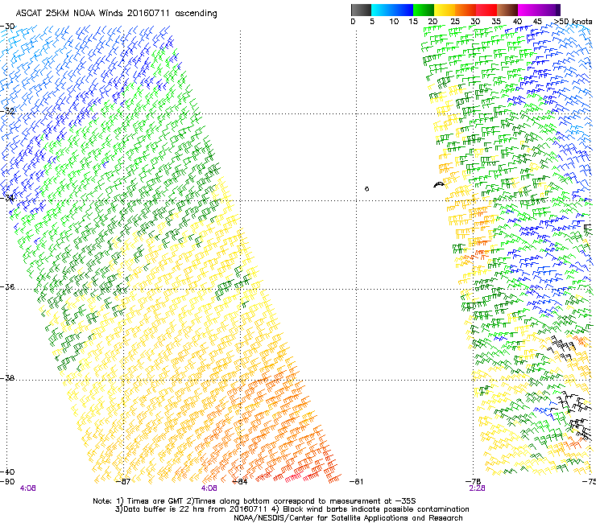Click the '-78' longitude label

click(473, 482)
